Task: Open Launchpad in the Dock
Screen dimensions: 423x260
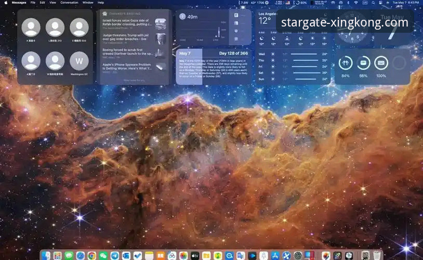Action: (x=58, y=255)
